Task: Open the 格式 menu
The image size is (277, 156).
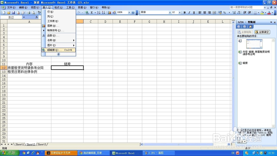Action: [58, 7]
